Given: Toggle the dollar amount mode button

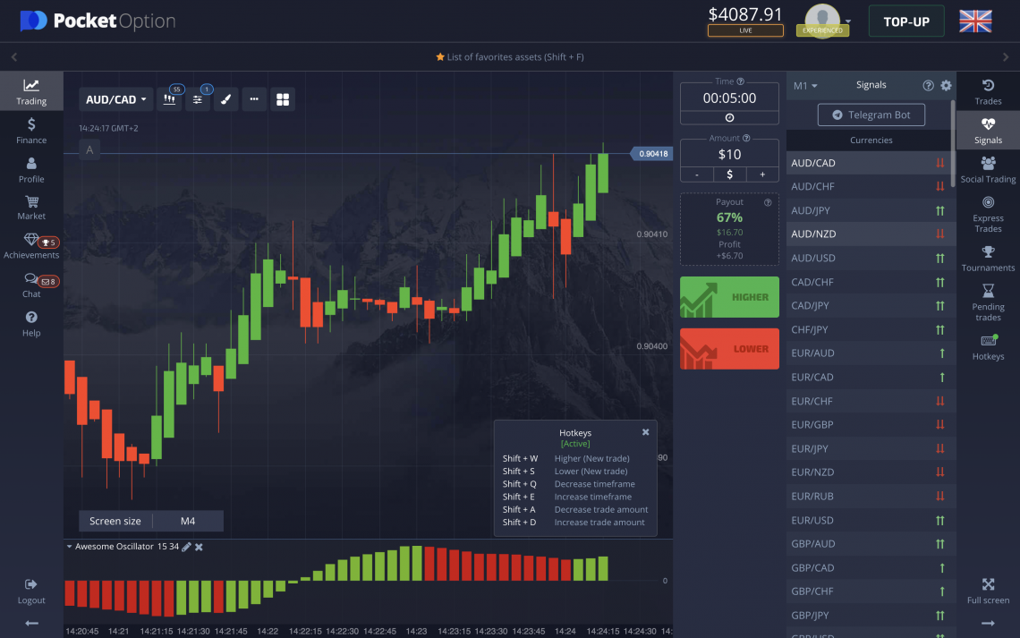Looking at the screenshot, I should 729,174.
